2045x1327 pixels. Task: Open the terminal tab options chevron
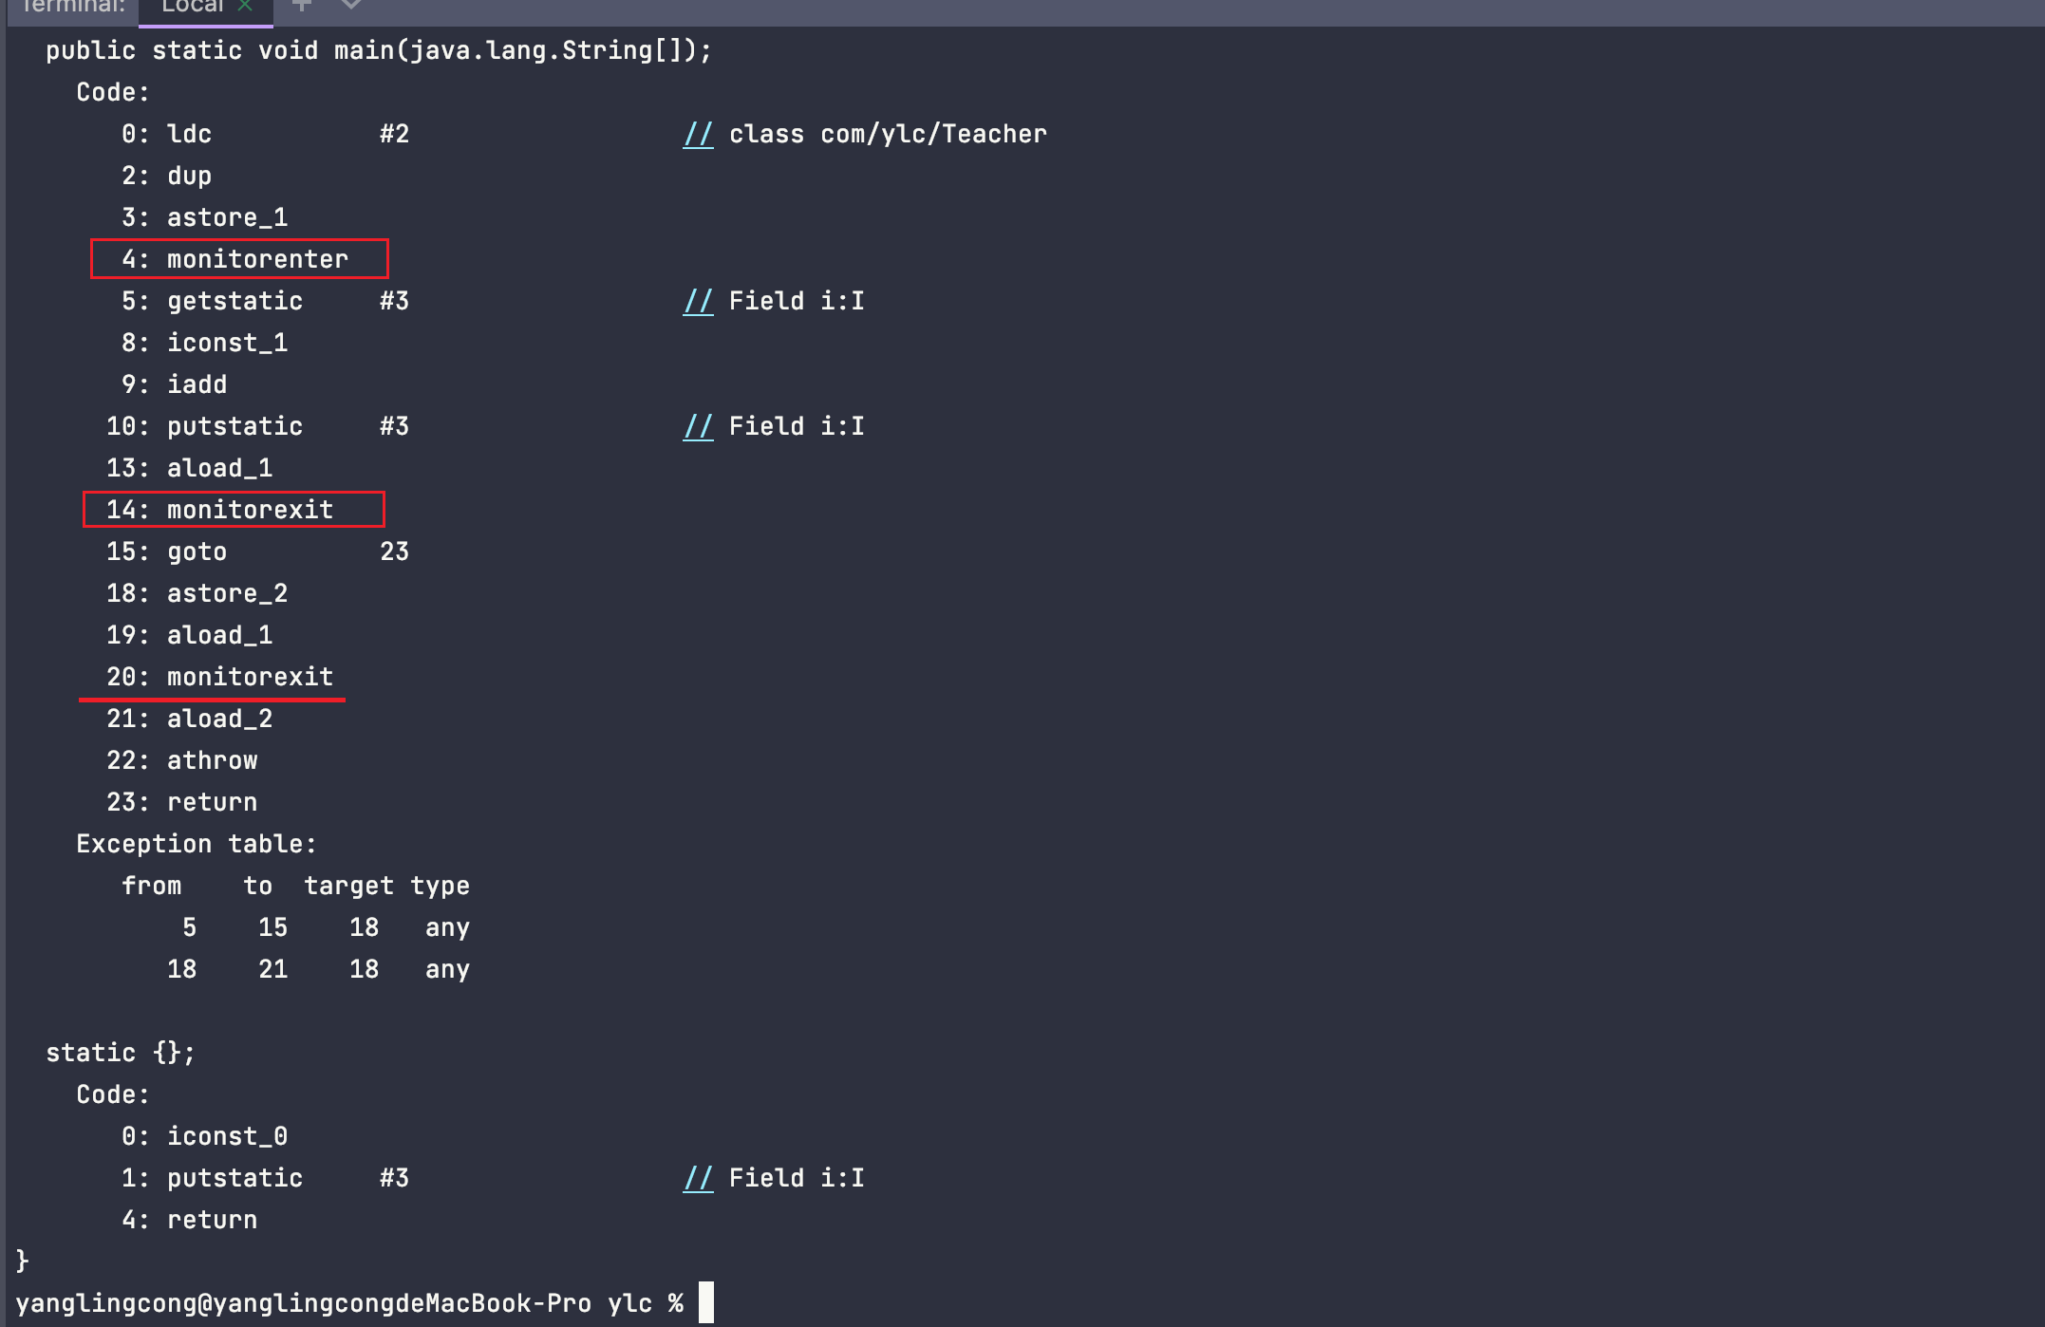[350, 6]
